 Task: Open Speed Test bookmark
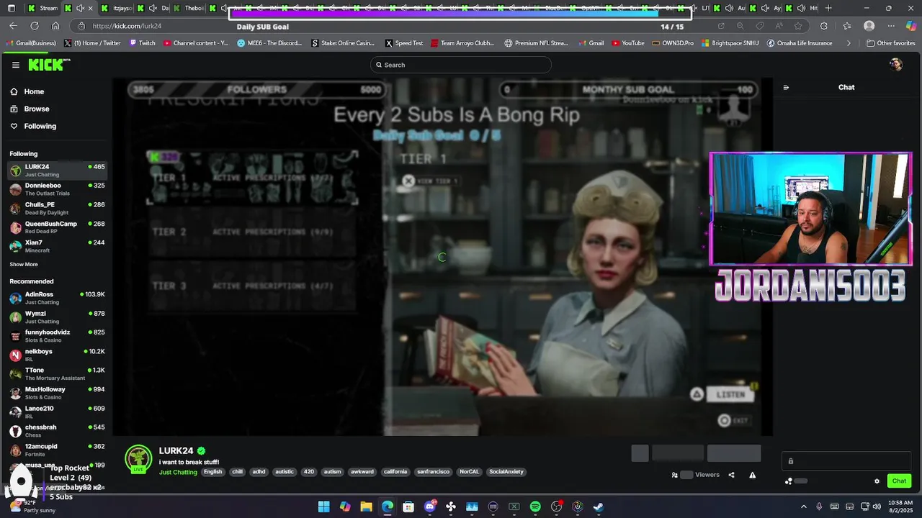click(x=404, y=43)
